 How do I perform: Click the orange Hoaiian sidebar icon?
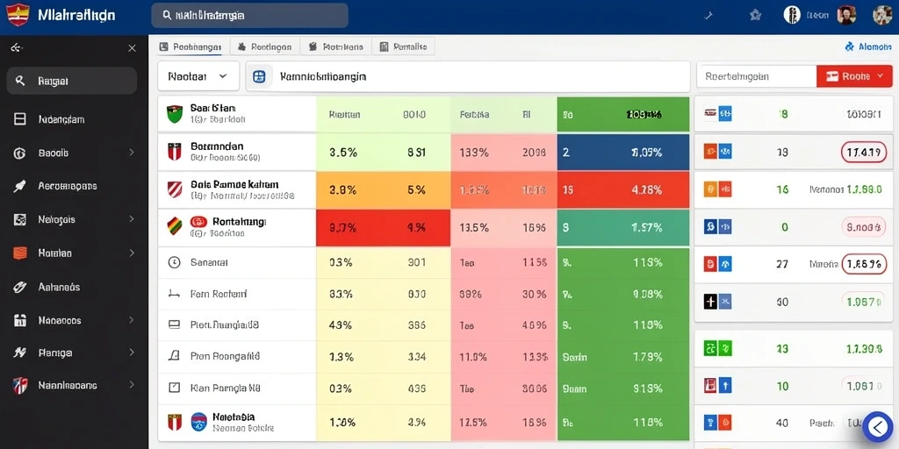point(19,253)
